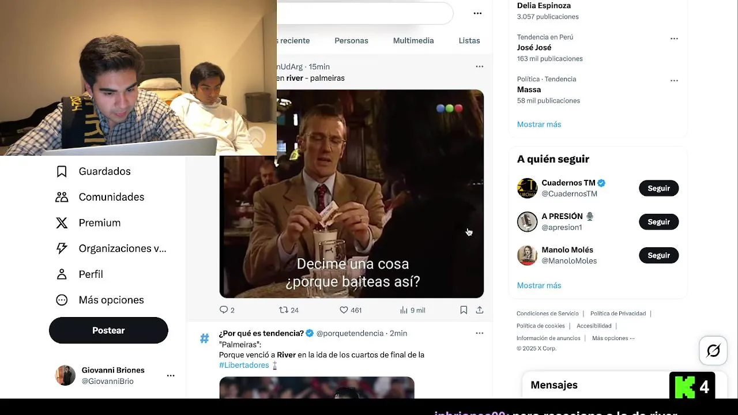
Task: Open the José José trending topic
Action: (534, 48)
